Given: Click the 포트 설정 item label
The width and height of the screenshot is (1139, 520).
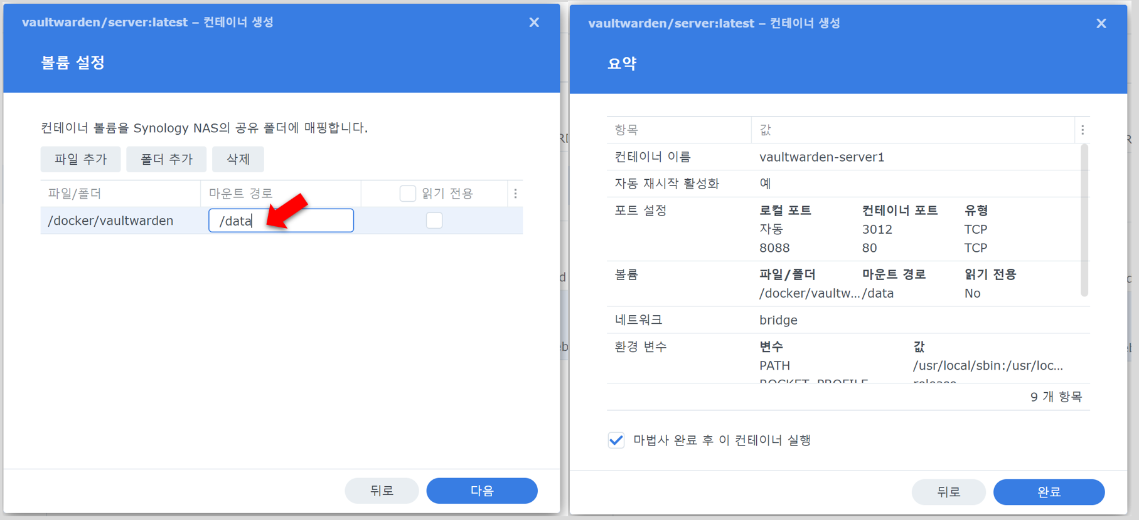Looking at the screenshot, I should [x=641, y=211].
